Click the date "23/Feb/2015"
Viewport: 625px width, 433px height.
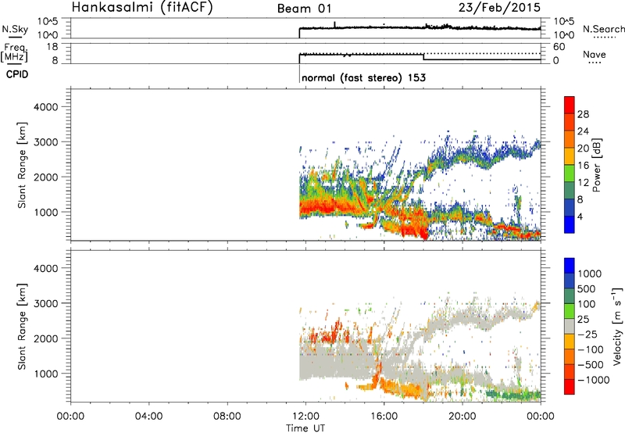coord(499,8)
